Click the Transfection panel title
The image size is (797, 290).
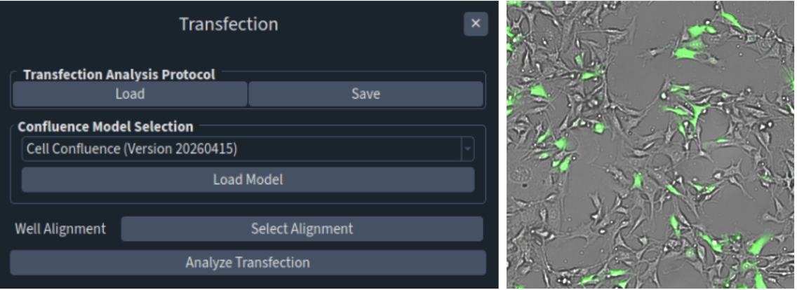[229, 24]
